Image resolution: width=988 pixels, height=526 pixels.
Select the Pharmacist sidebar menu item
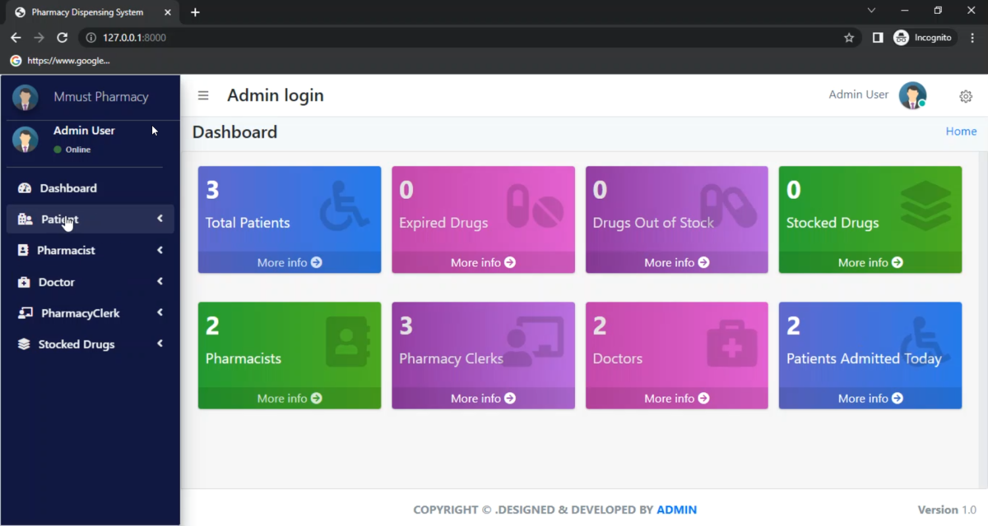(x=90, y=250)
